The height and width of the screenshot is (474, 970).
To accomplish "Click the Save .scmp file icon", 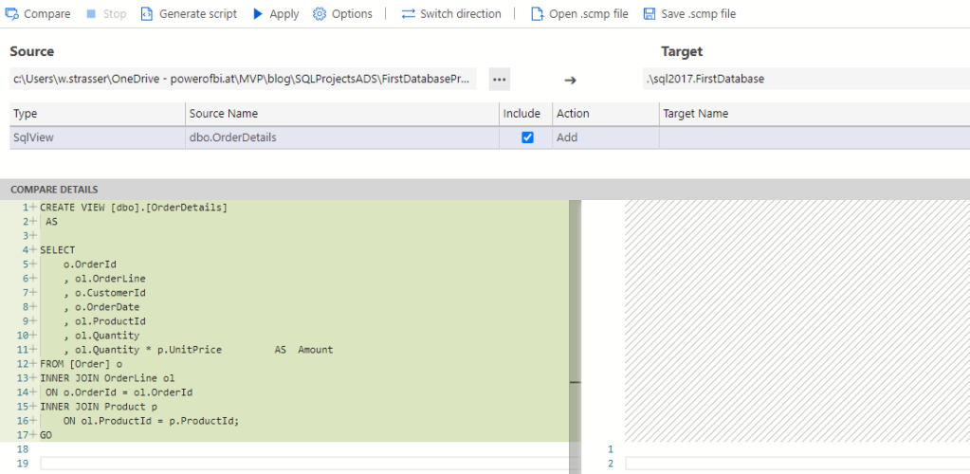I will pyautogui.click(x=650, y=14).
